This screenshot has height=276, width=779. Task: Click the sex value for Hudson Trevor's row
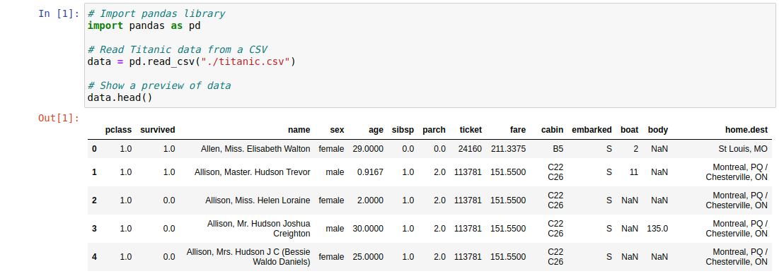[335, 172]
